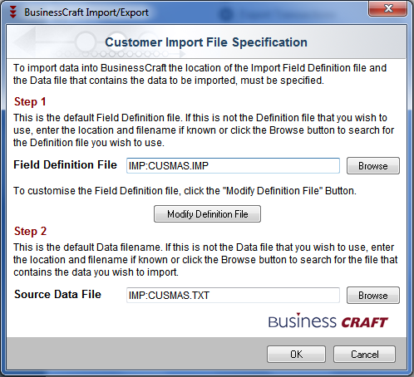Image resolution: width=414 pixels, height=377 pixels.
Task: Cancel the customer import dialog
Action: click(x=364, y=354)
